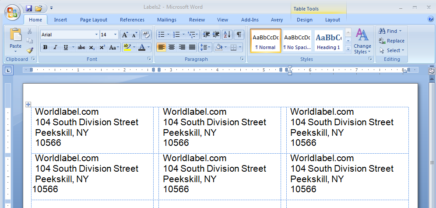Image resolution: width=436 pixels, height=208 pixels.
Task: Select Justify alignment
Action: (x=192, y=47)
